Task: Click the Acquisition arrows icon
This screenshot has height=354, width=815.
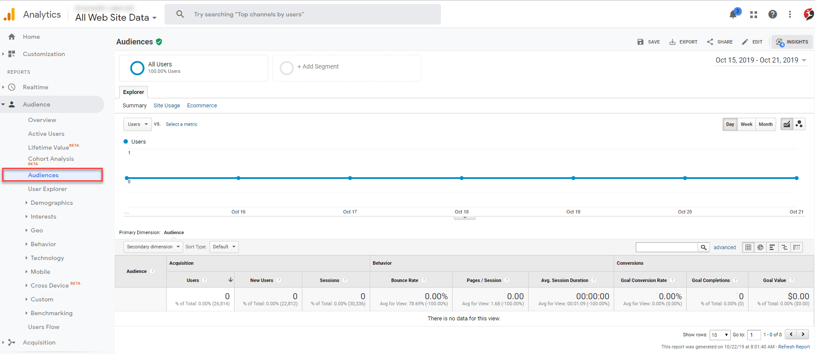Action: point(12,342)
